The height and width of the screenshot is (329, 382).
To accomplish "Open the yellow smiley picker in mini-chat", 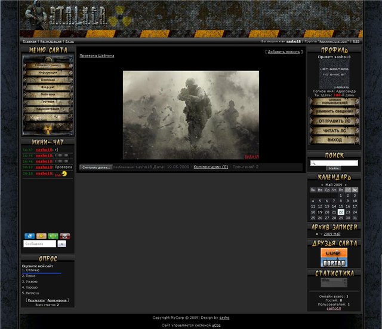I will click(41, 236).
